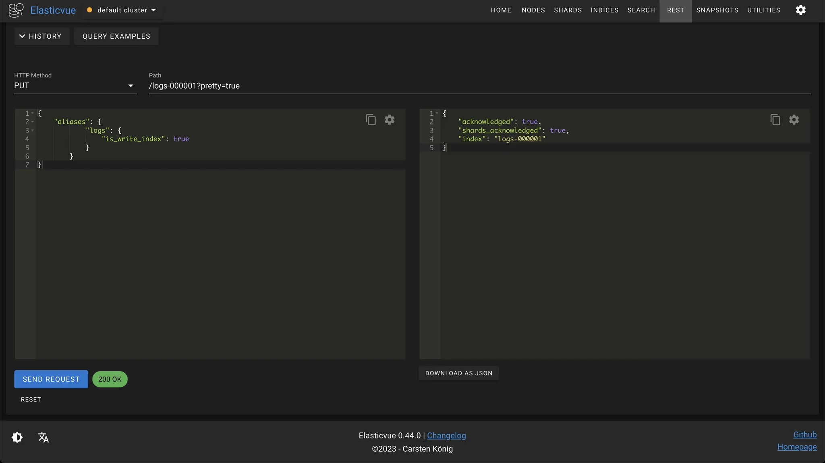Click into the Path input field
825x463 pixels.
pyautogui.click(x=479, y=86)
